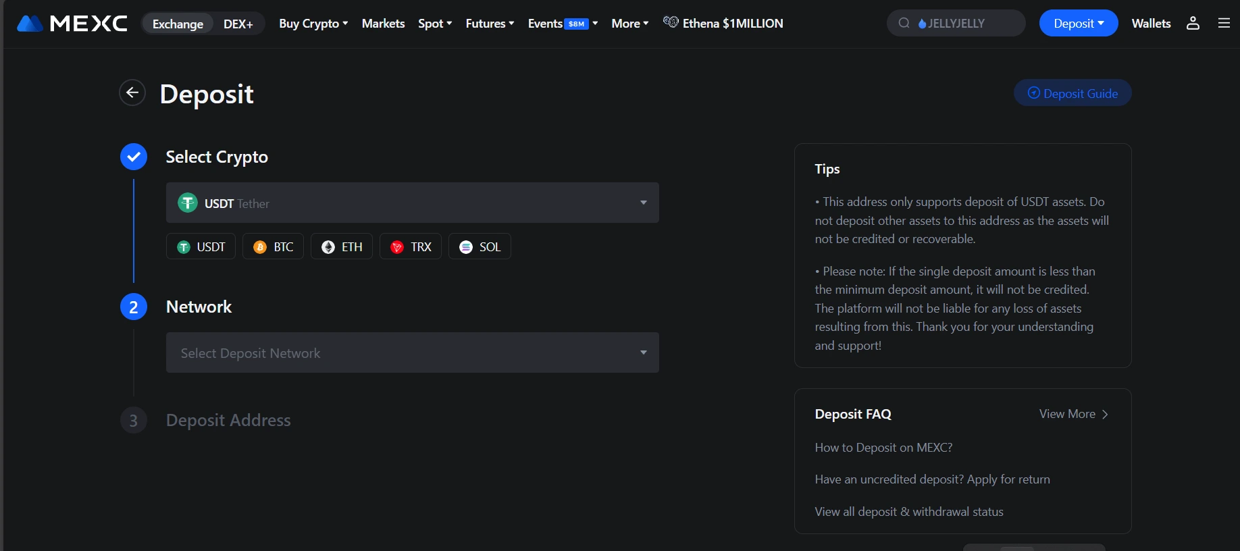Open the Deposit Guide
The height and width of the screenshot is (551, 1240).
pos(1073,93)
